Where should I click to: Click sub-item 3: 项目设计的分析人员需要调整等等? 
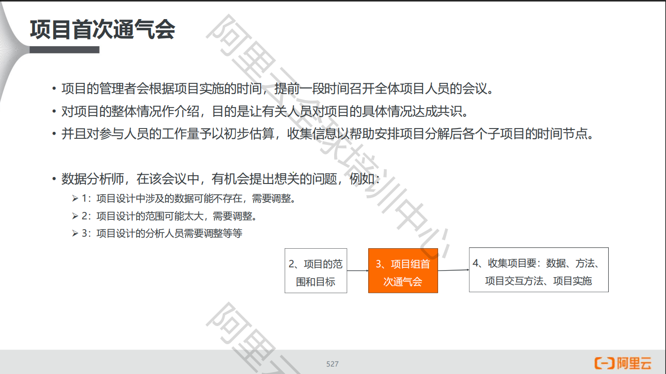(x=157, y=233)
